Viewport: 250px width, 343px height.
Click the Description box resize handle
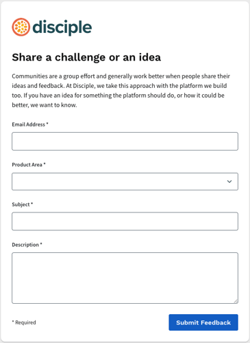point(236,301)
